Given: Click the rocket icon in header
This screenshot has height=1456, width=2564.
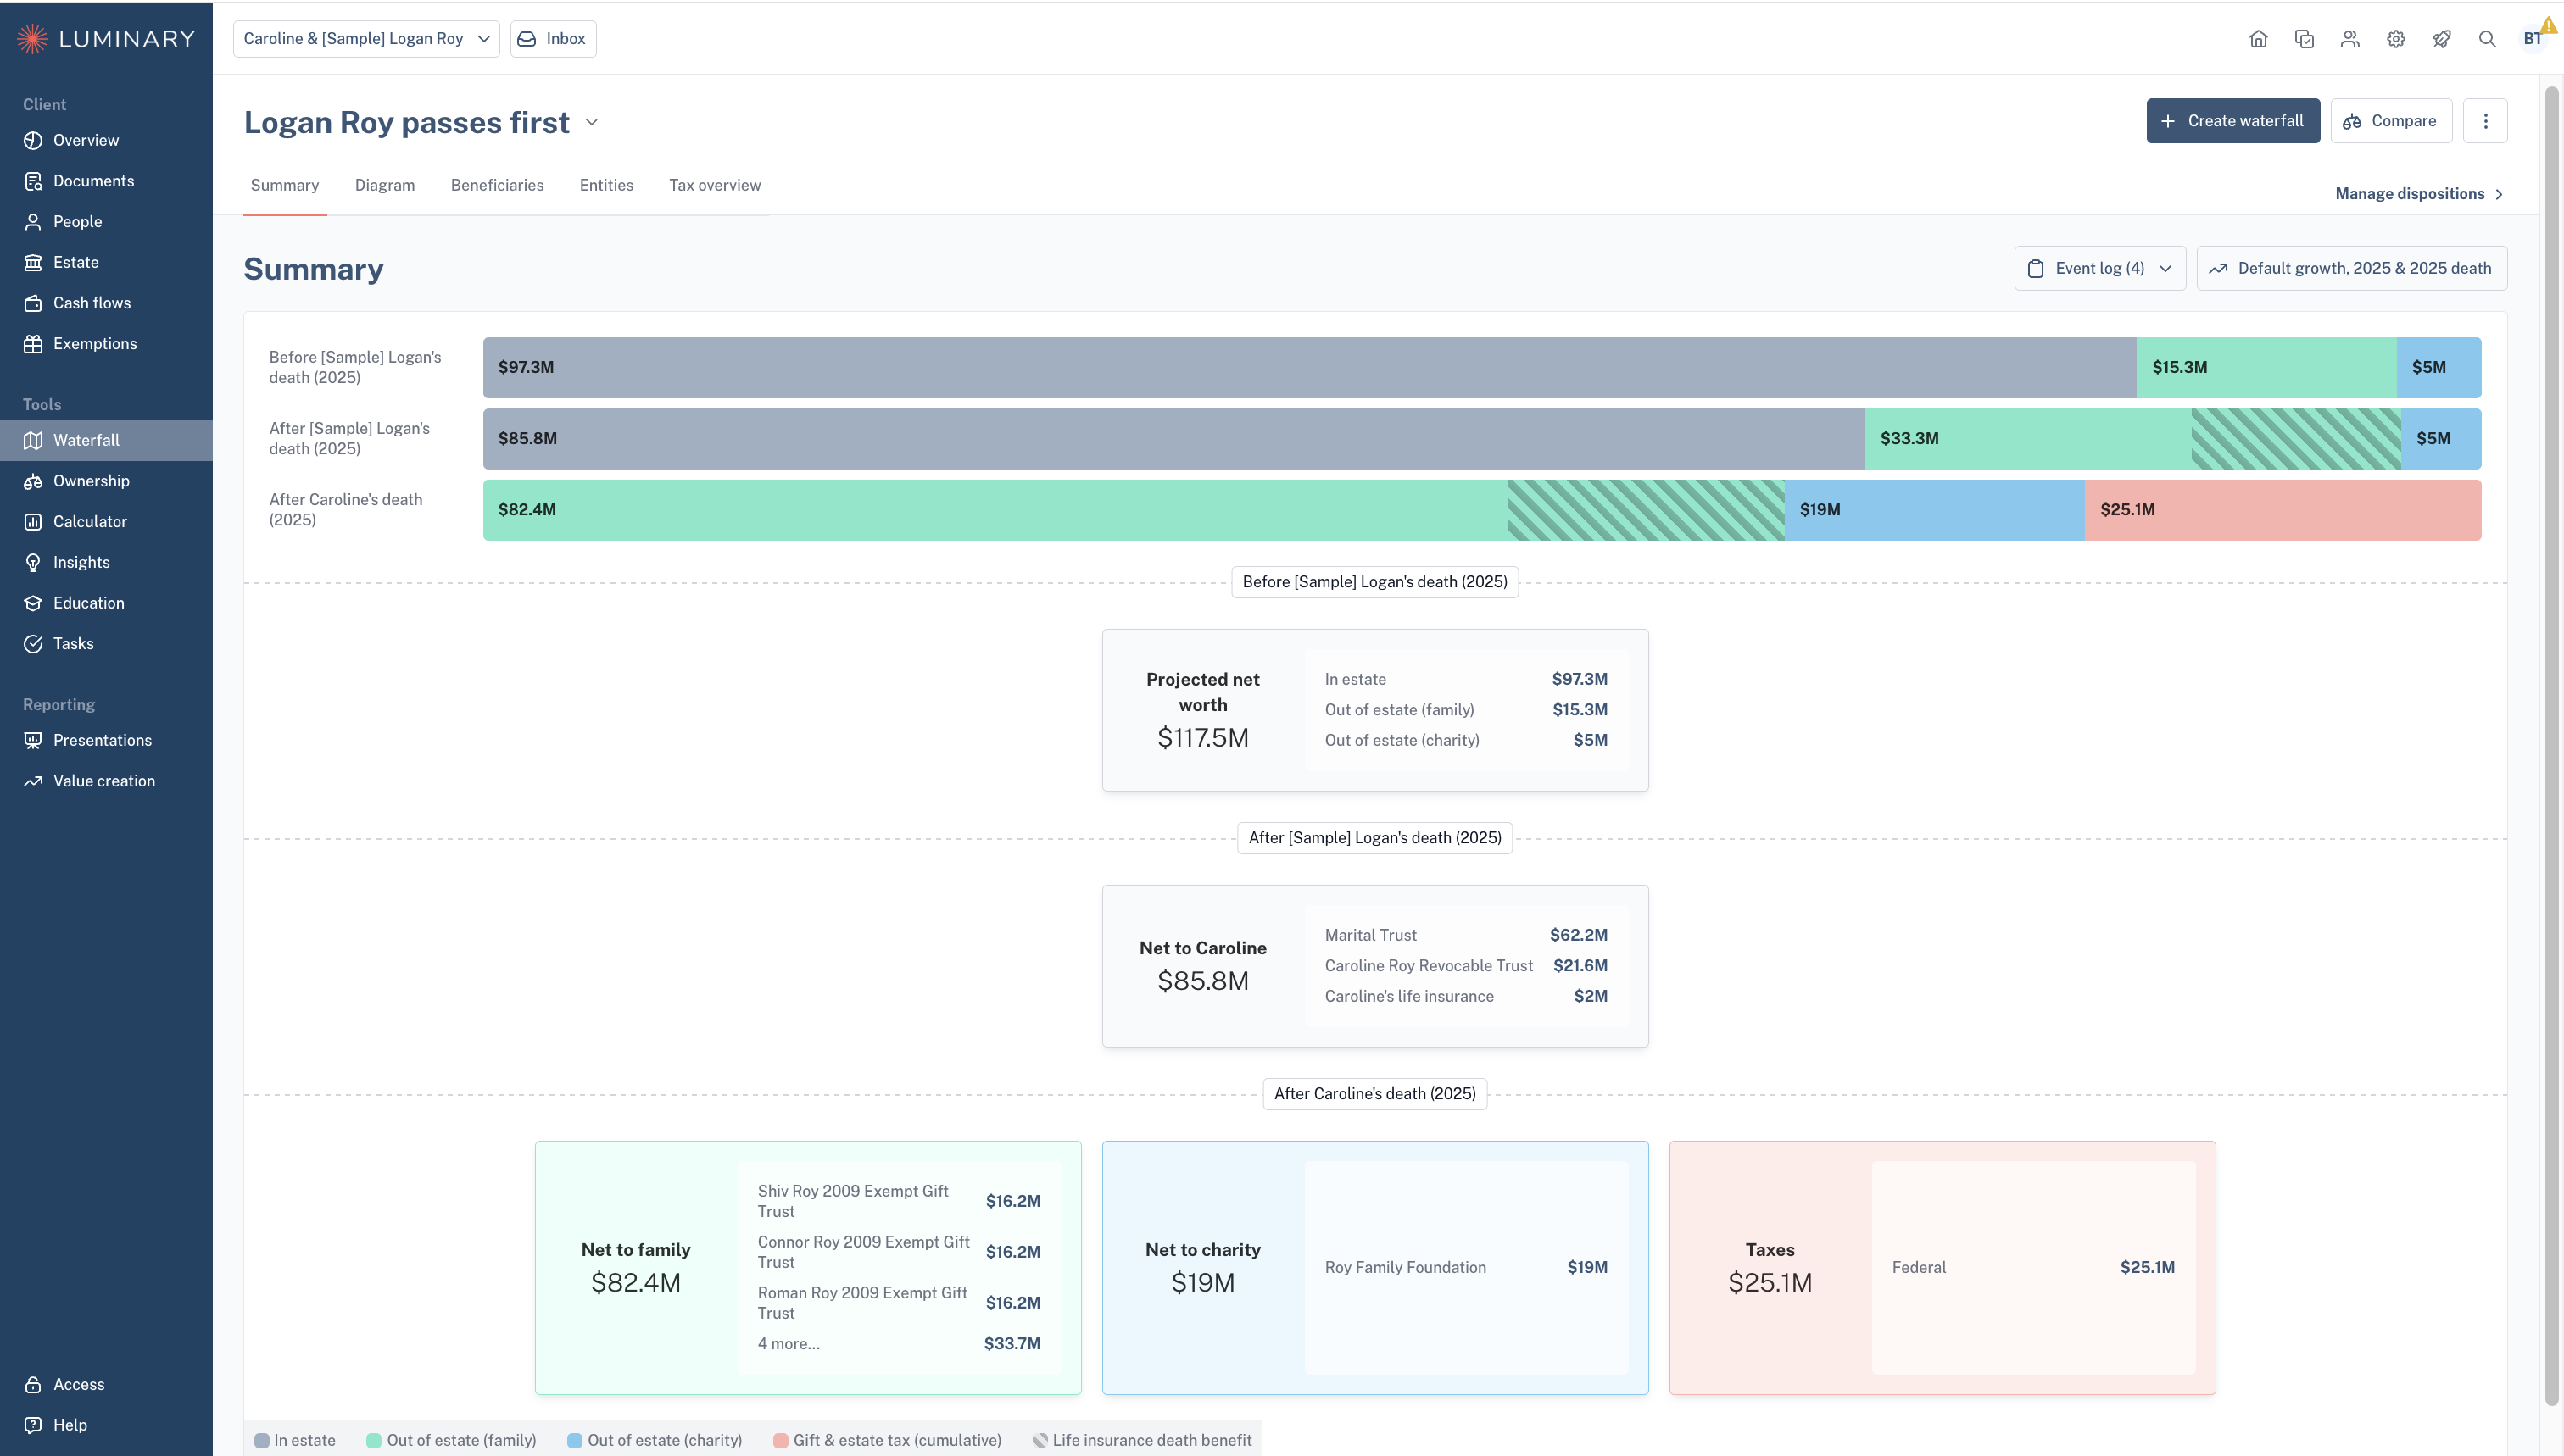Looking at the screenshot, I should click(x=2441, y=39).
